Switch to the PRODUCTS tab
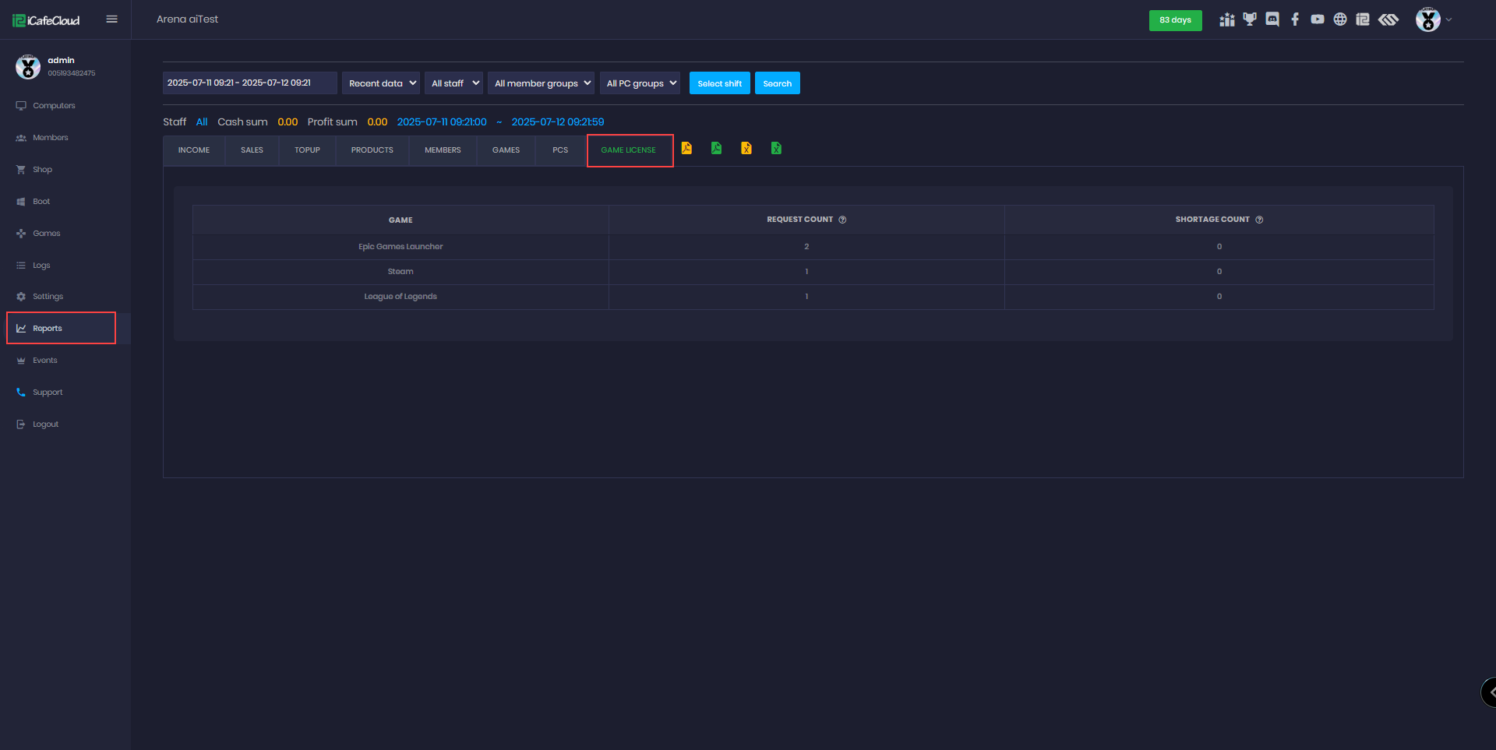 372,150
